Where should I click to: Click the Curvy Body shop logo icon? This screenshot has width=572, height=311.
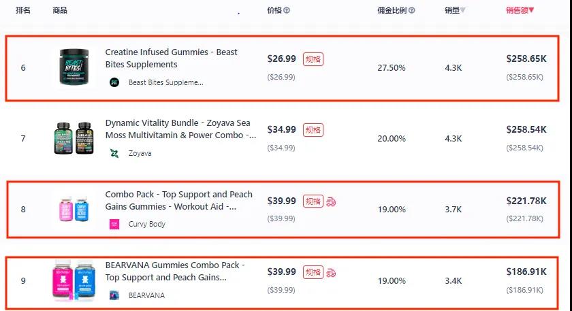[x=114, y=224]
